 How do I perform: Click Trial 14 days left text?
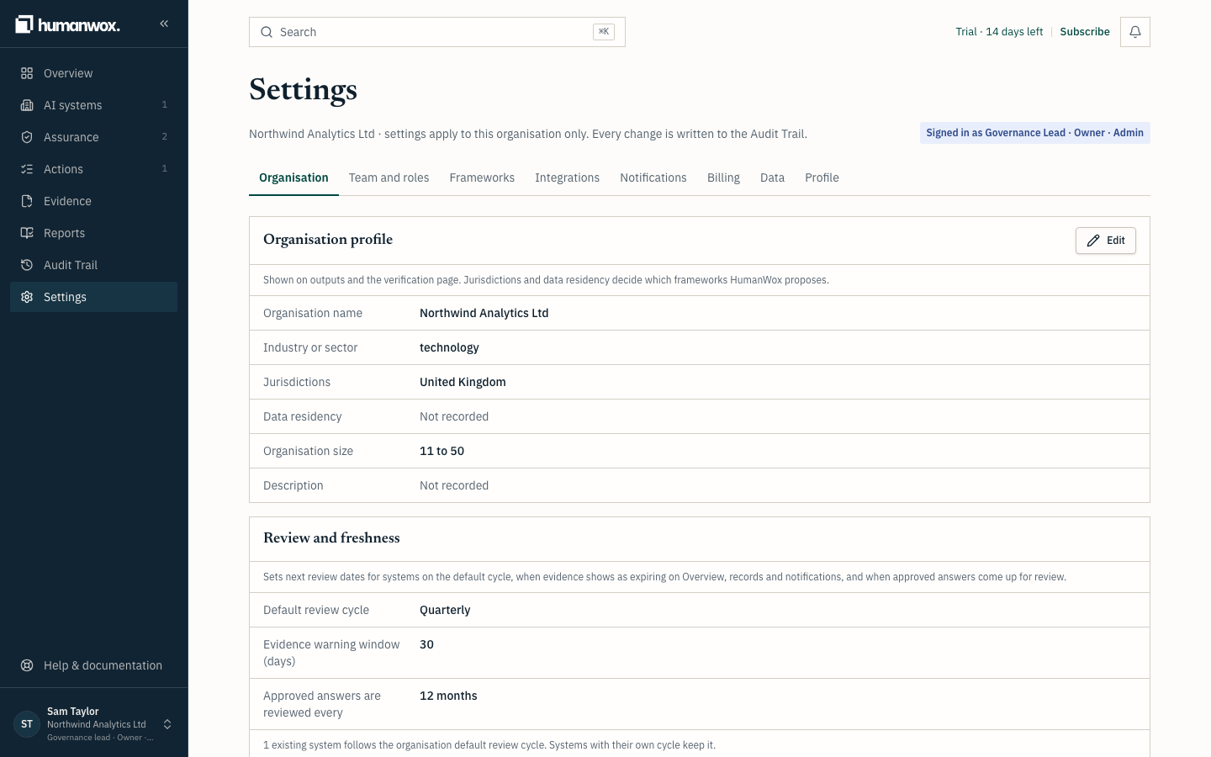[x=999, y=32]
